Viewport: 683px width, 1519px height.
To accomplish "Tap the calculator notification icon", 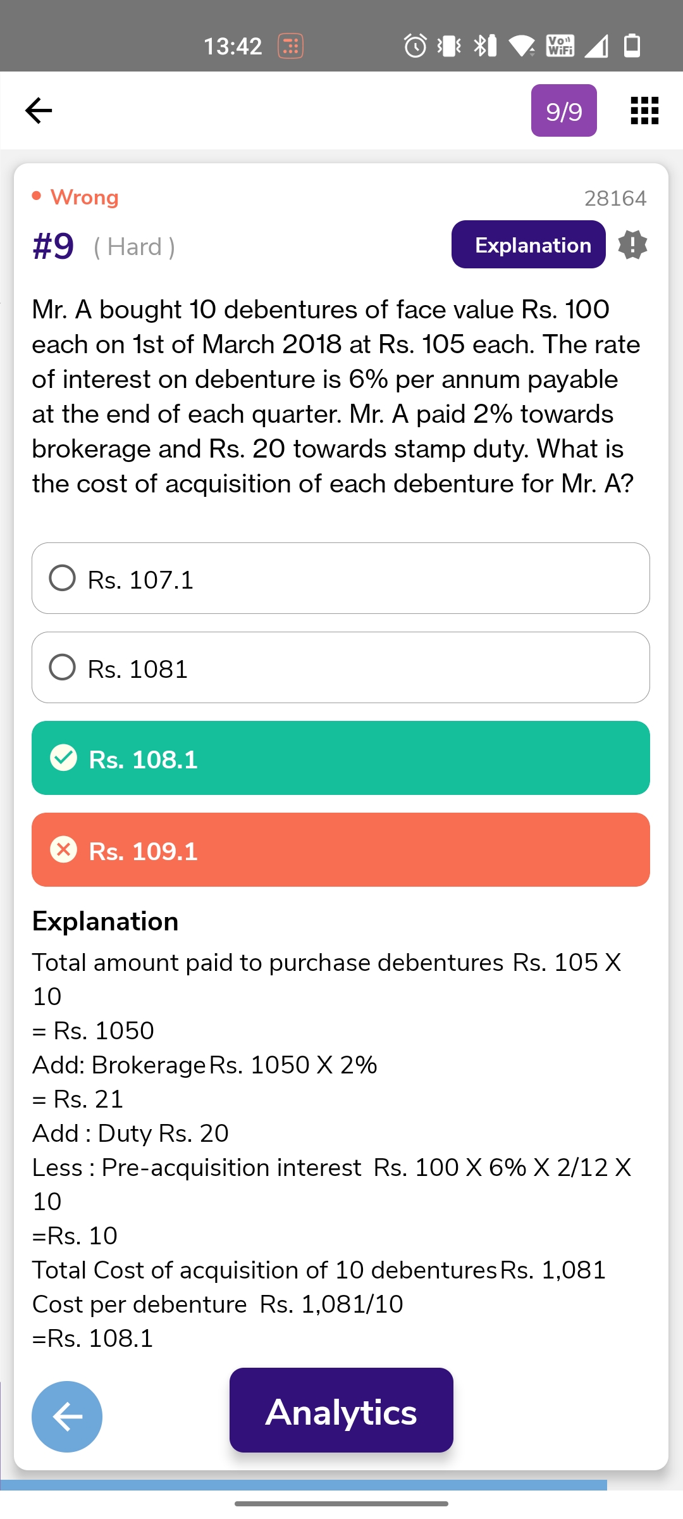I will point(291,46).
